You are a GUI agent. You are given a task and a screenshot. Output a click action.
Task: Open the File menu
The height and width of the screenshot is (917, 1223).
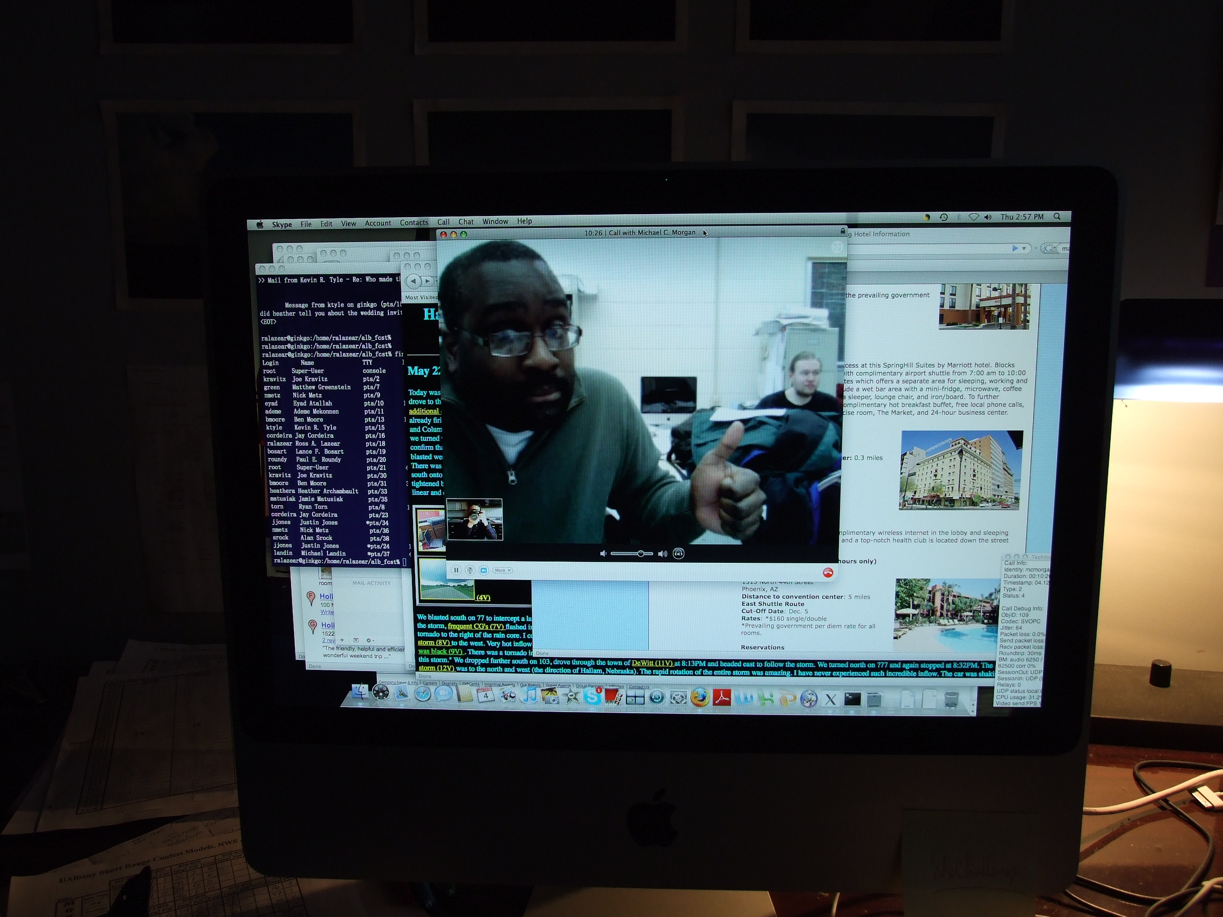pos(306,224)
